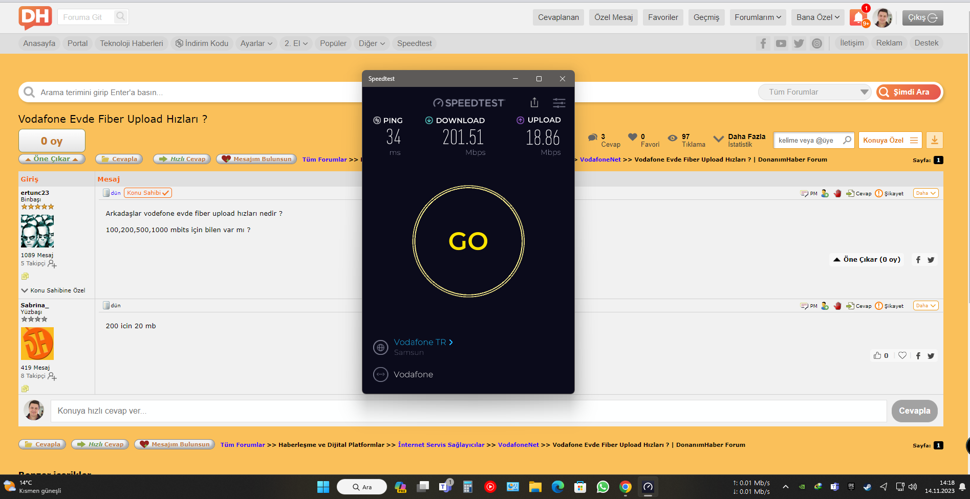The image size is (970, 499).
Task: Open Microsoft Edge from the taskbar
Action: point(557,487)
